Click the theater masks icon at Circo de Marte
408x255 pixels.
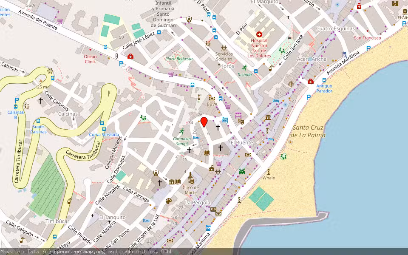click(x=191, y=181)
